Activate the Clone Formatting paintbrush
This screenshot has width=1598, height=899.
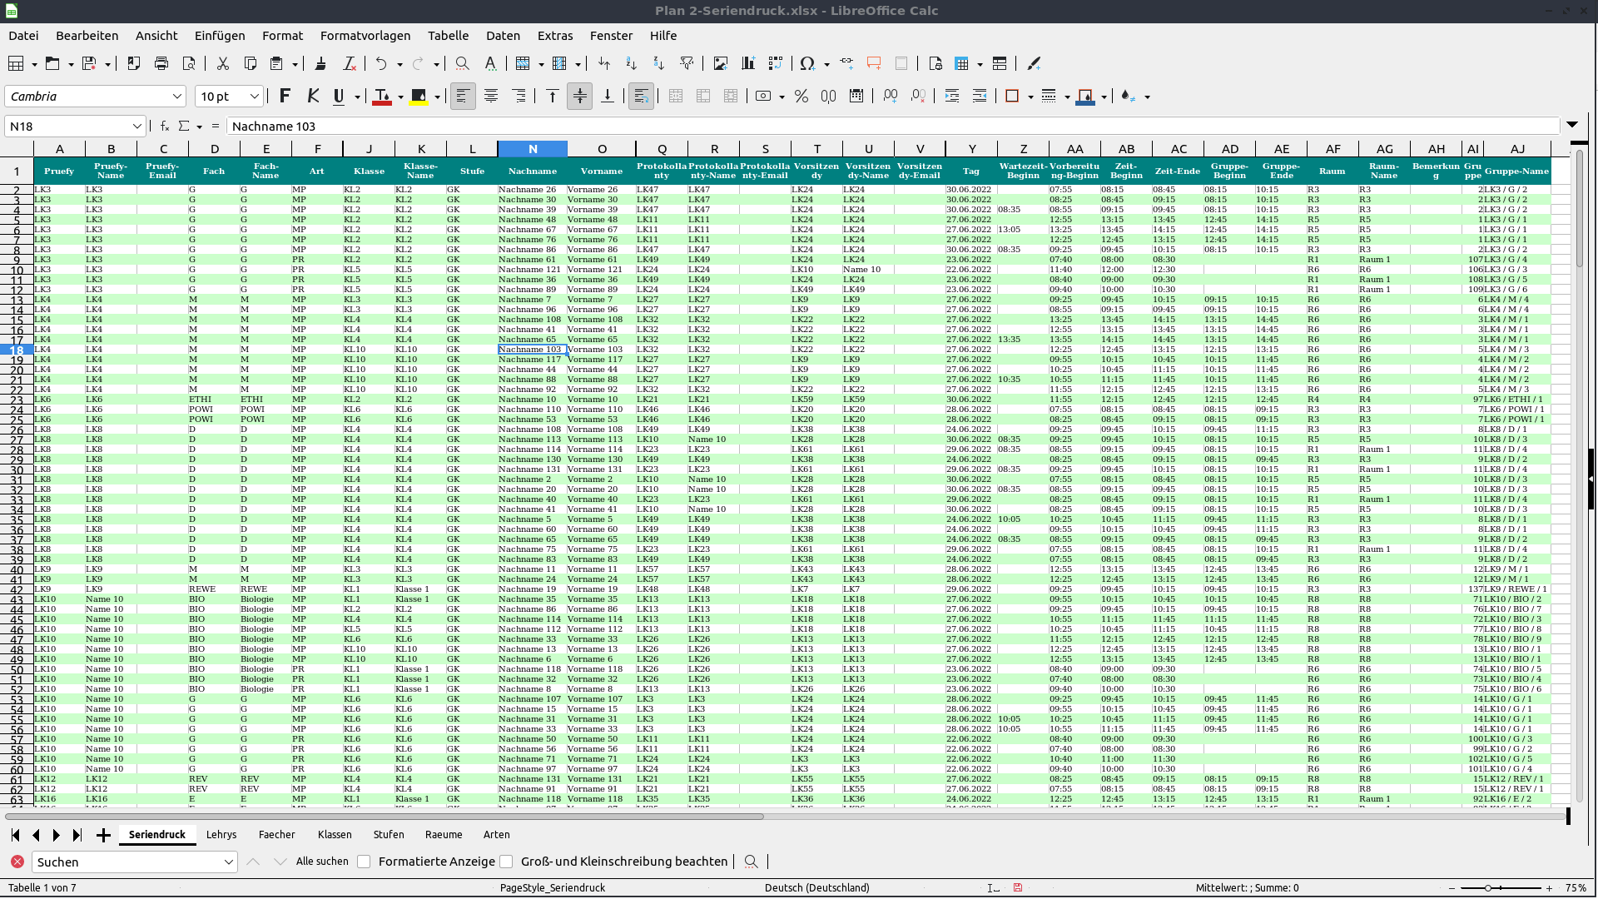click(x=322, y=63)
